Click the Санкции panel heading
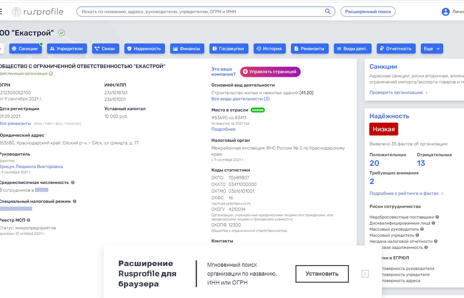The width and height of the screenshot is (464, 298). pyautogui.click(x=383, y=66)
